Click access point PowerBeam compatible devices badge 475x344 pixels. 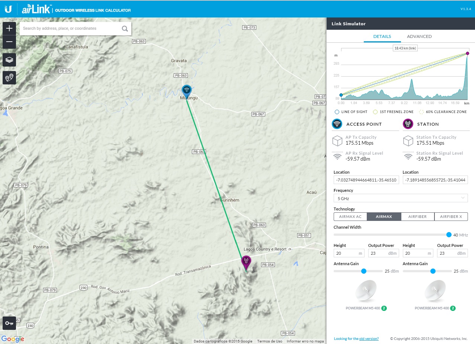[x=384, y=308]
